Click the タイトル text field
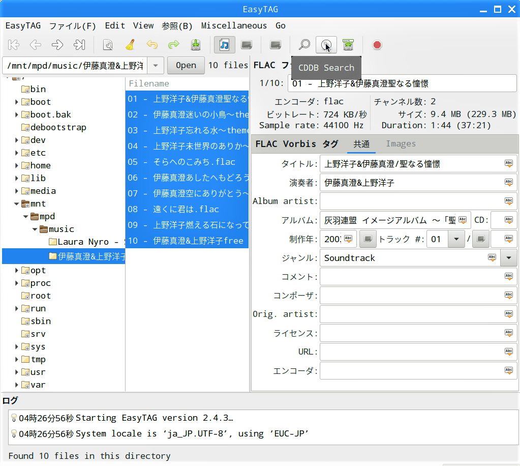 click(x=418, y=164)
